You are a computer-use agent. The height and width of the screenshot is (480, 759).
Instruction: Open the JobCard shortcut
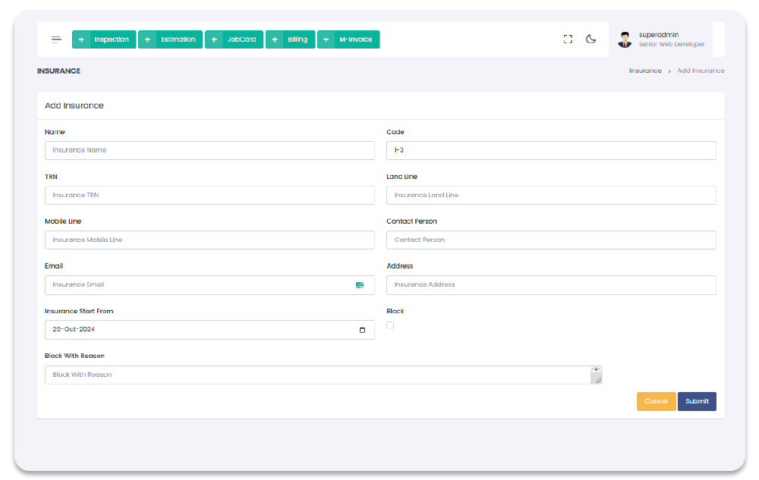click(241, 39)
